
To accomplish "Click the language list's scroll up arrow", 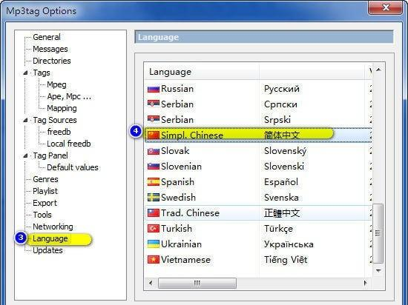I will pos(378,70).
